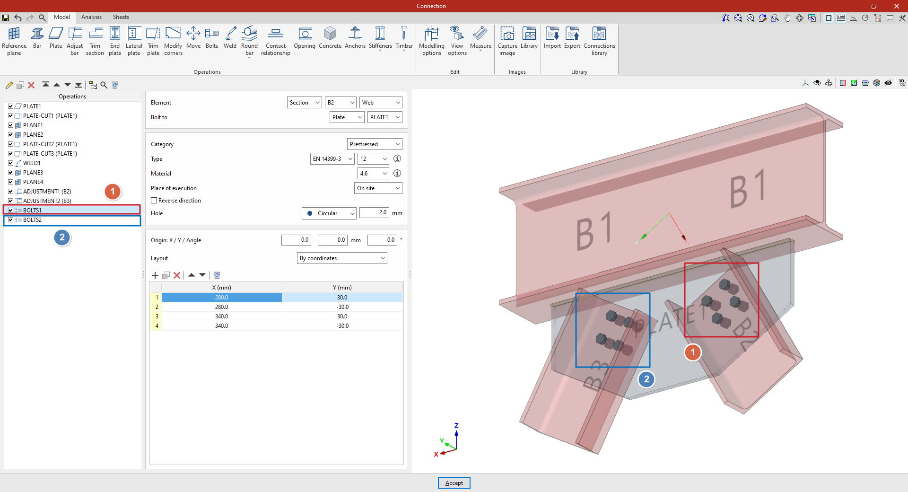The image size is (908, 492).
Task: Click the hole diameter input field
Action: coord(374,213)
